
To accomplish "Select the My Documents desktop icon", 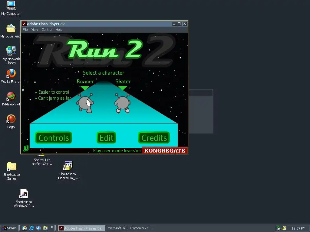I will pos(10,31).
